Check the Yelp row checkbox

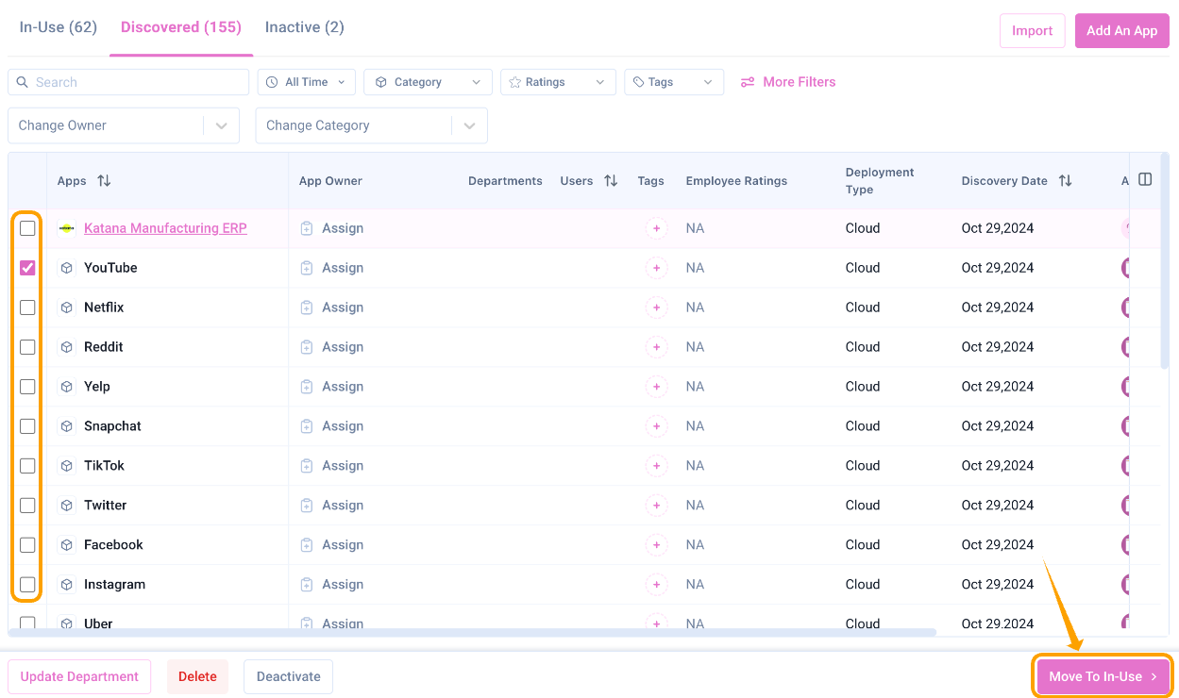tap(27, 387)
